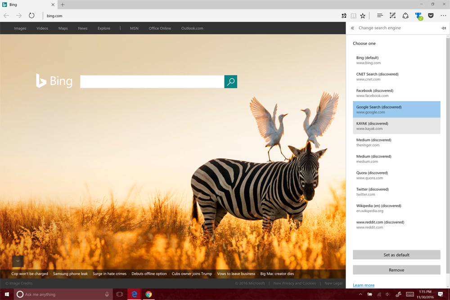Open the Outlook.com link
Viewport: 450px width, 300px height.
(192, 28)
